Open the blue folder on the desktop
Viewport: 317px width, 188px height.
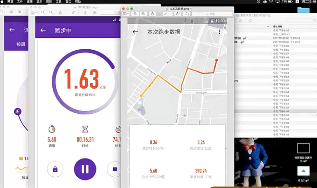(x=303, y=10)
